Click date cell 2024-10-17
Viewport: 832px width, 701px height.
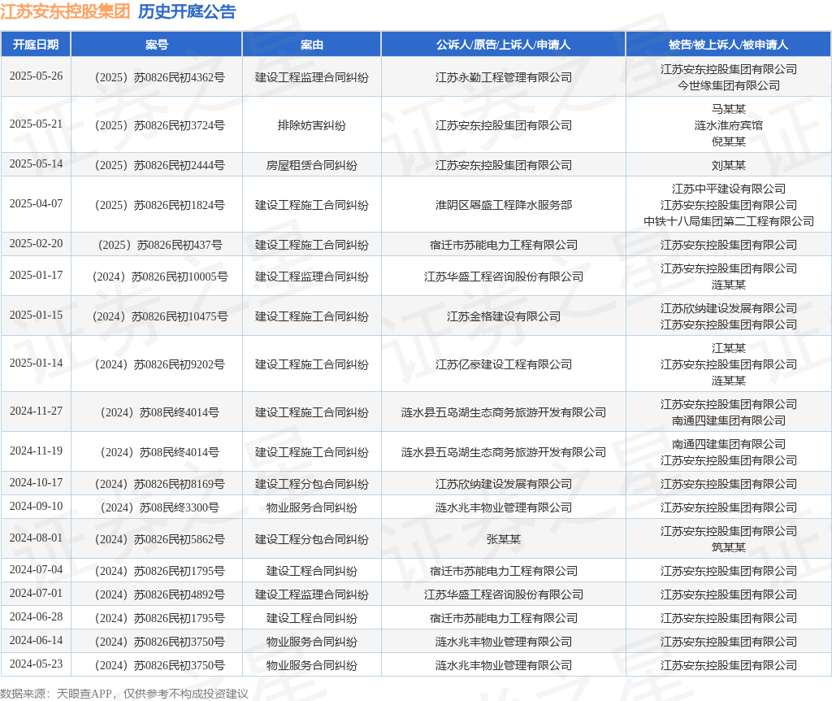point(36,483)
